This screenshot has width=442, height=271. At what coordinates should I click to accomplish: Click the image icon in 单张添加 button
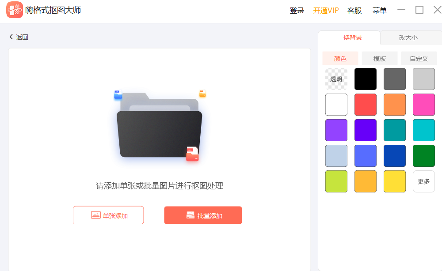(96, 215)
